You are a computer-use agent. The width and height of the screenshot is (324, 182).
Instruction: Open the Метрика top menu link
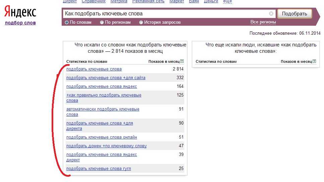pos(119,1)
